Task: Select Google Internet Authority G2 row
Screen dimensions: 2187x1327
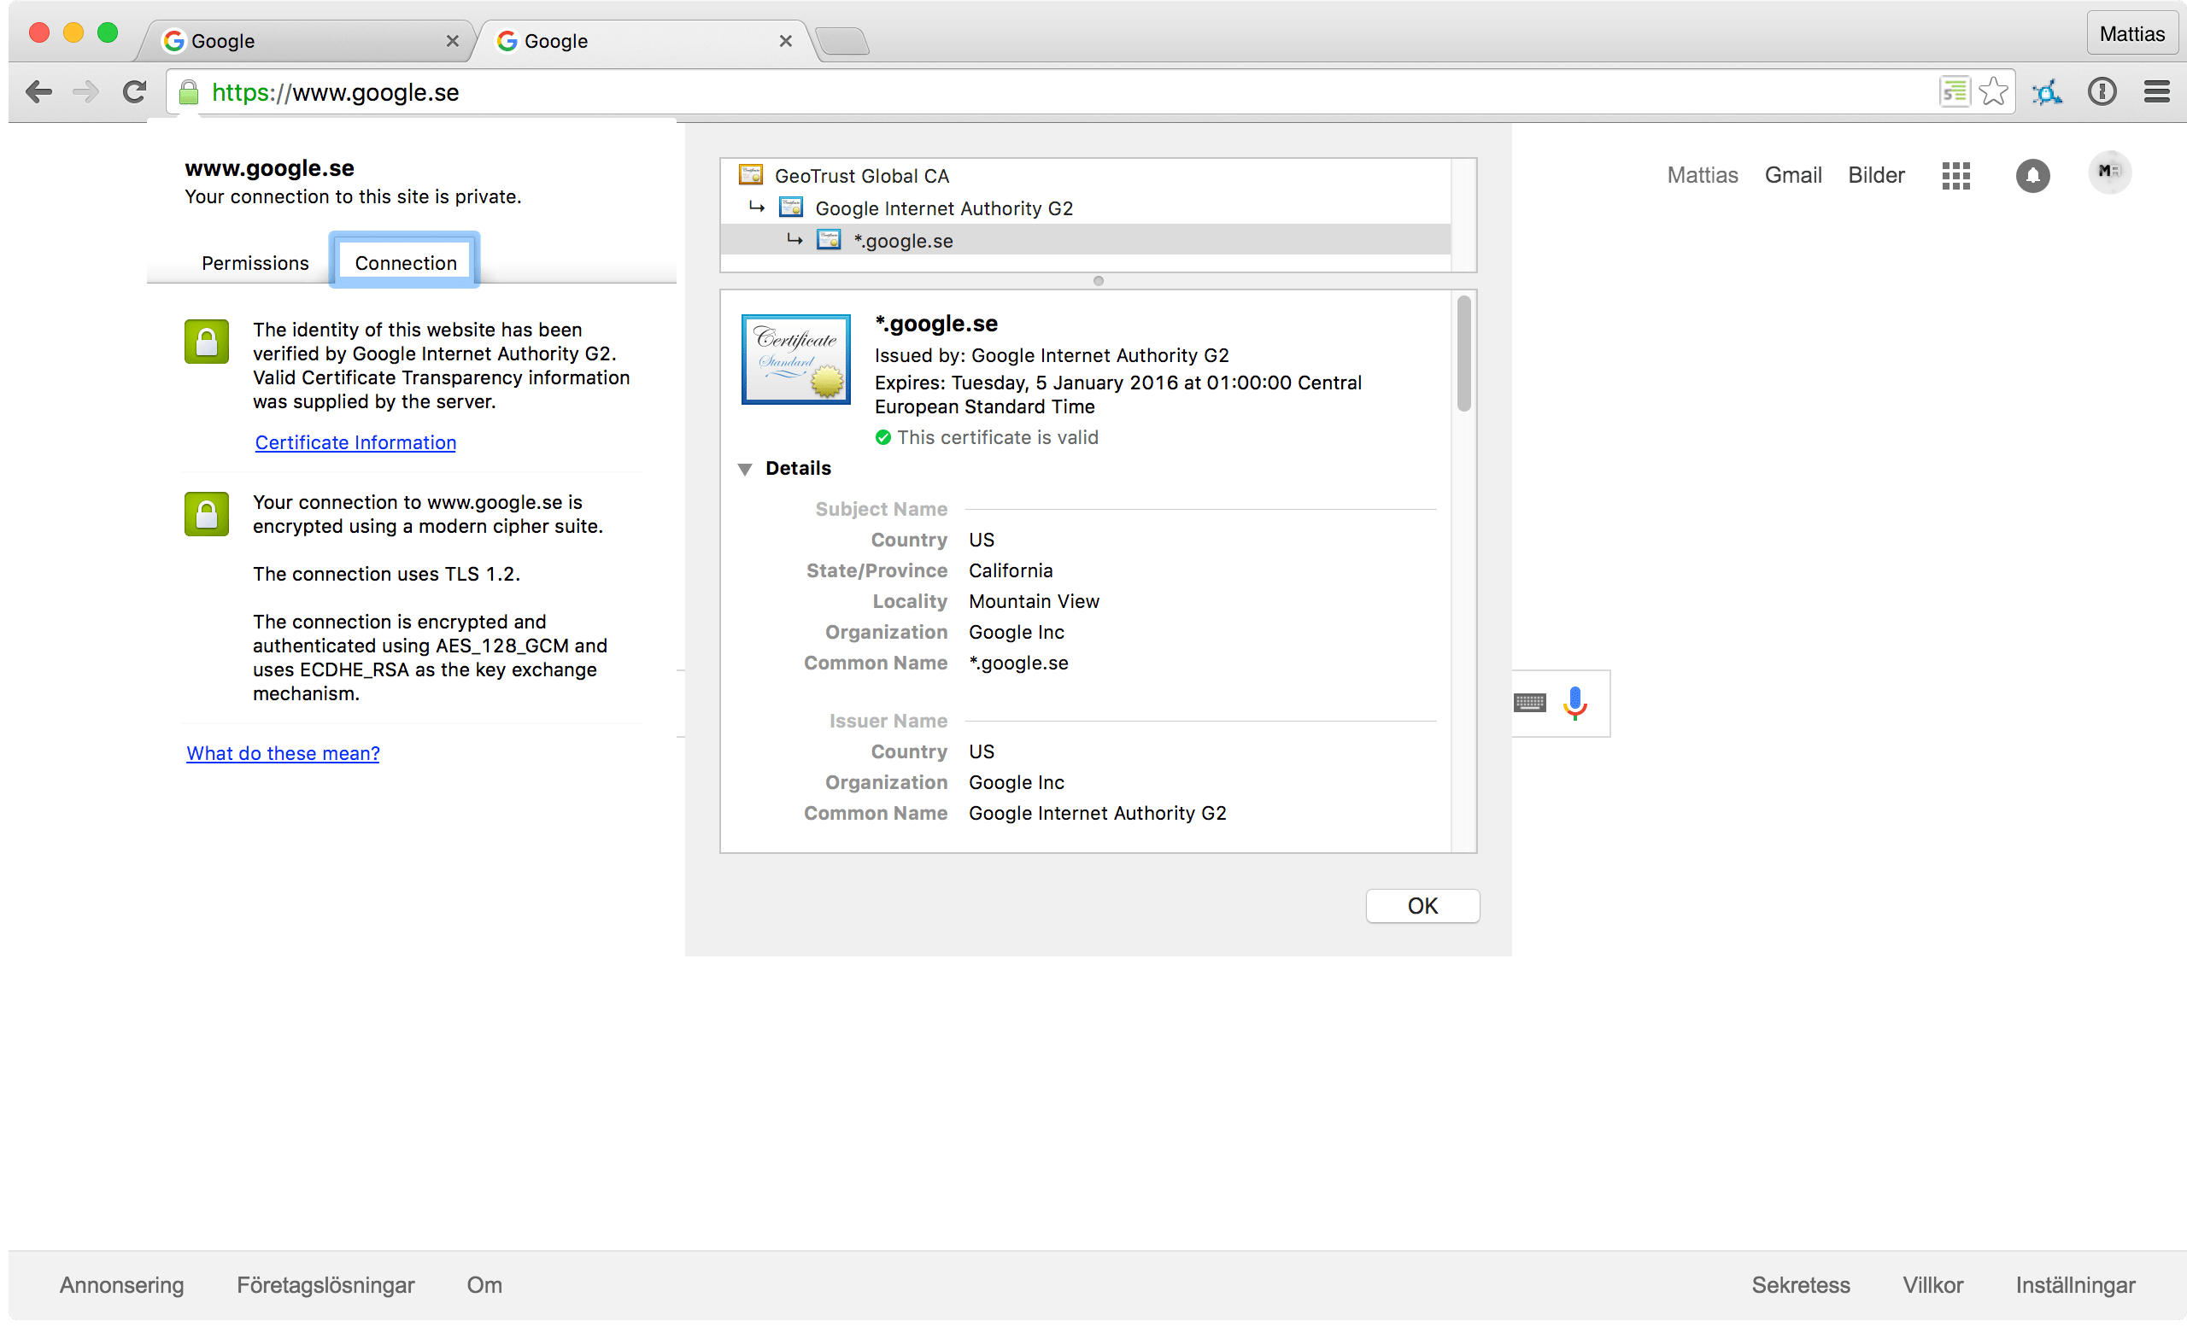Action: pyautogui.click(x=1086, y=208)
